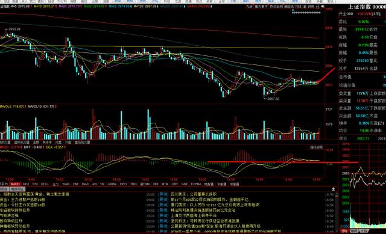The width and height of the screenshot is (386, 234).
Task: Select the BIAS indicator tab
Action: (85, 184)
